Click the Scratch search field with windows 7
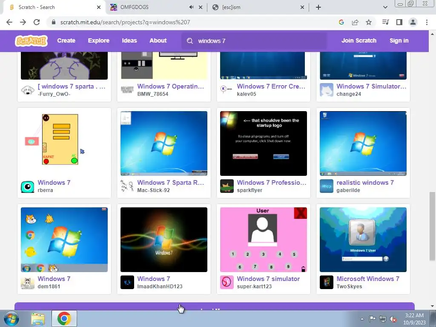Screen dimensions: 436x327 click(x=255, y=41)
